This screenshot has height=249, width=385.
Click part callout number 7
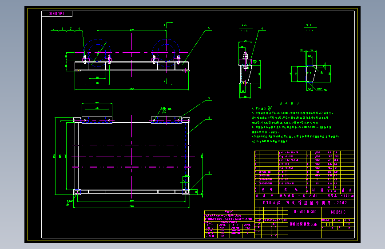[209, 99]
